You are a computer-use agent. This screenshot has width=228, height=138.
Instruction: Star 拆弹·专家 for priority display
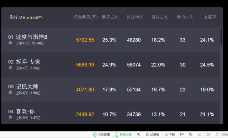click(x=10, y=67)
